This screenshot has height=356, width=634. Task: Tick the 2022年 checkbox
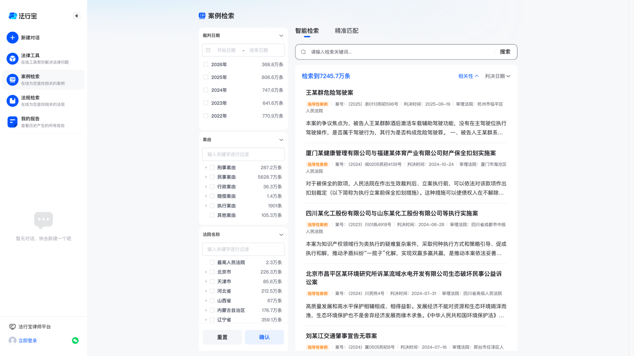click(x=206, y=116)
